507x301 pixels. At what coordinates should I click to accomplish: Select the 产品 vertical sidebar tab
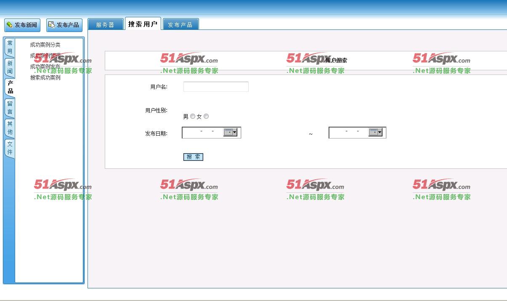[10, 87]
